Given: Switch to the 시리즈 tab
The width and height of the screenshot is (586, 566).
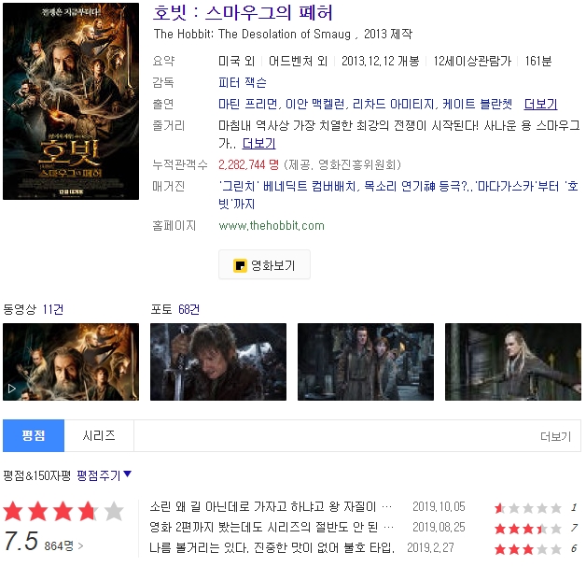Looking at the screenshot, I should click(x=99, y=435).
